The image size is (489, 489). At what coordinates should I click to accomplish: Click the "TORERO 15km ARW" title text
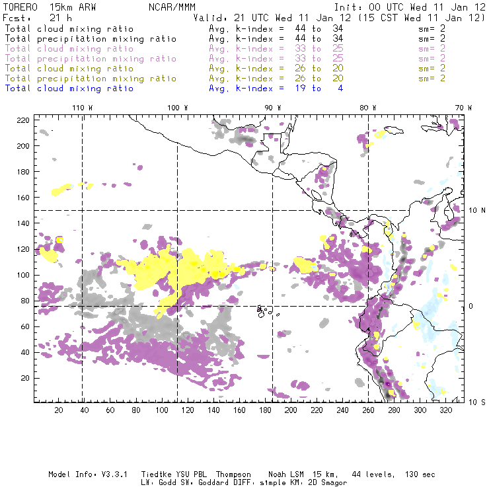point(50,7)
